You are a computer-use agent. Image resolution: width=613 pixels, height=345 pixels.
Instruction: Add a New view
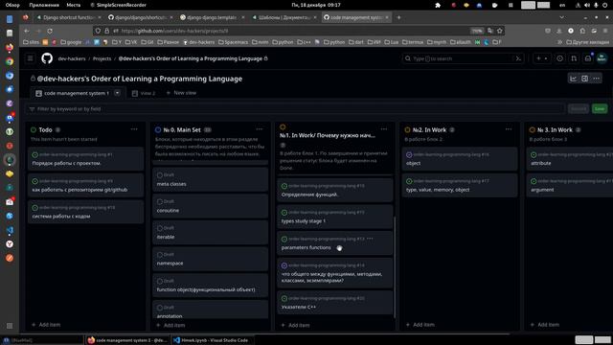(x=181, y=93)
